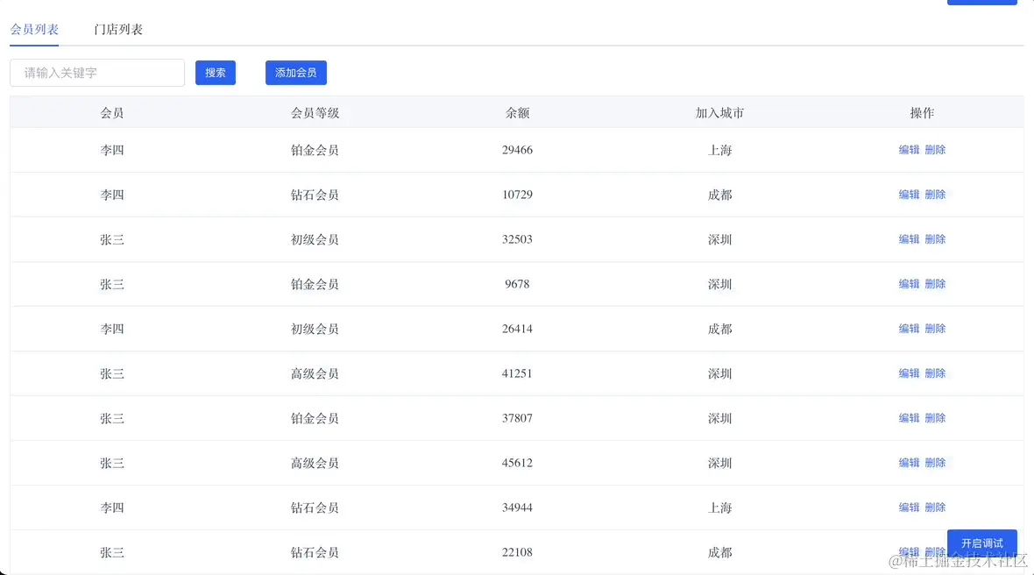Image resolution: width=1034 pixels, height=575 pixels.
Task: Select the balance value 45612
Action: [x=517, y=463]
